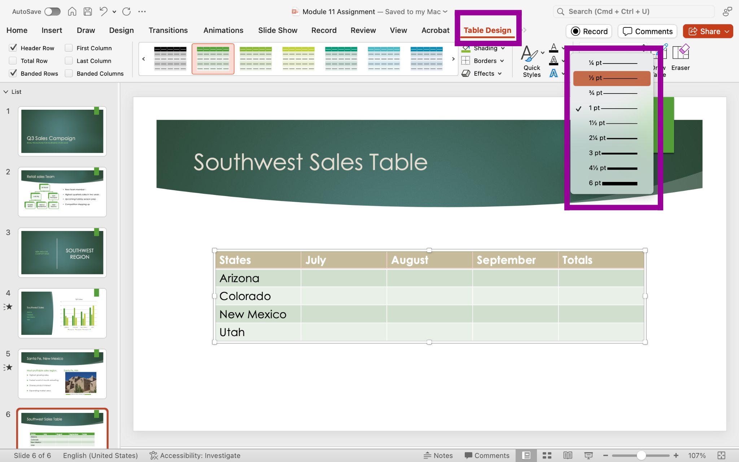Open the more options ellipsis icon
The height and width of the screenshot is (462, 739).
click(142, 12)
